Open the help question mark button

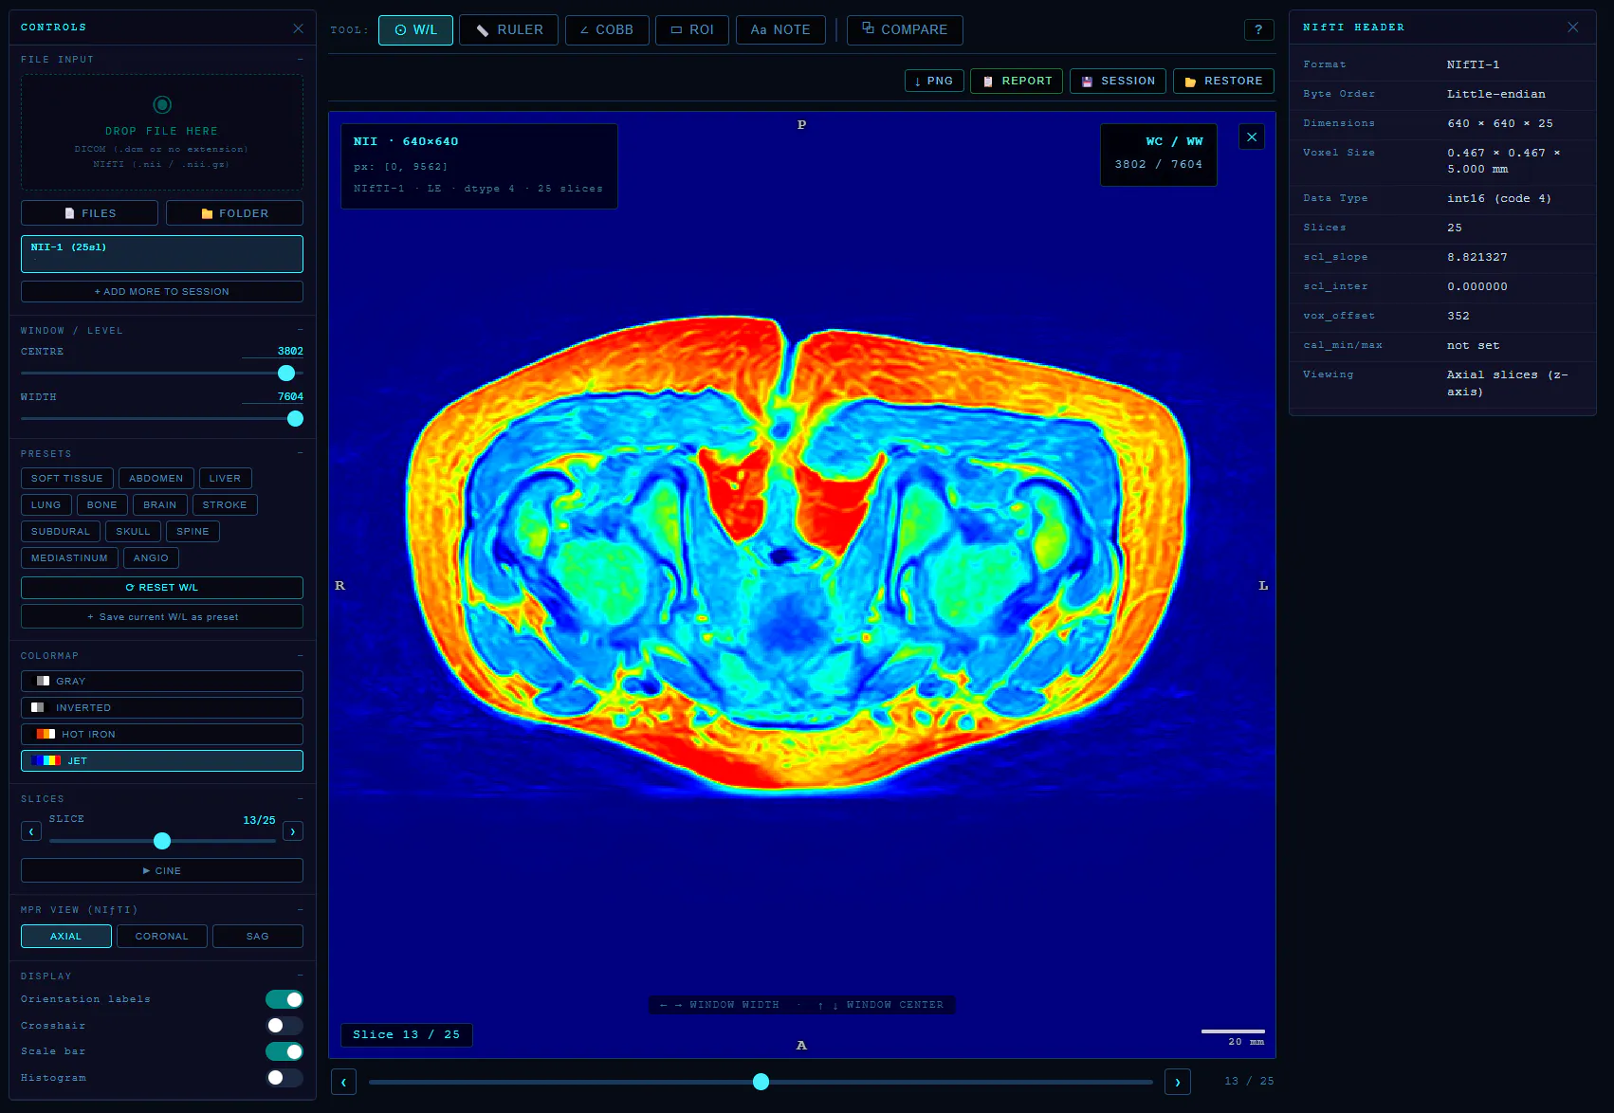1258,29
